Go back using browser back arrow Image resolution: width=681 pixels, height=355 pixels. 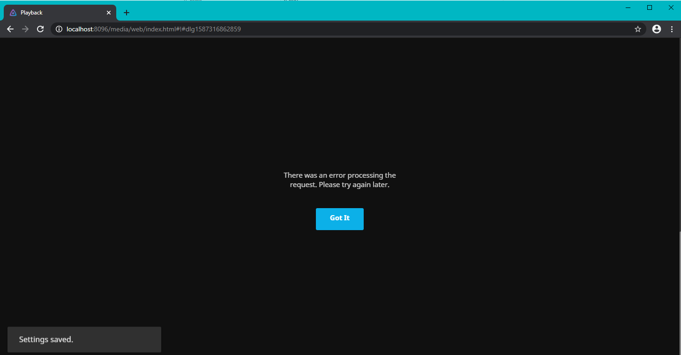pyautogui.click(x=10, y=29)
